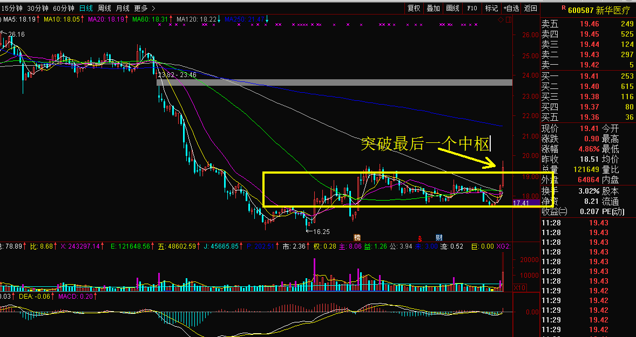Toggle 复权 price adjustment

pos(414,8)
